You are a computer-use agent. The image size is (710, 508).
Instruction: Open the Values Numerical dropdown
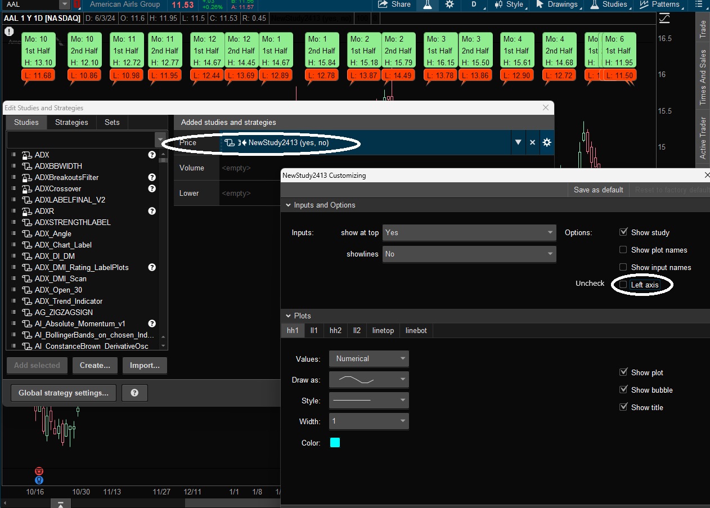[369, 358]
